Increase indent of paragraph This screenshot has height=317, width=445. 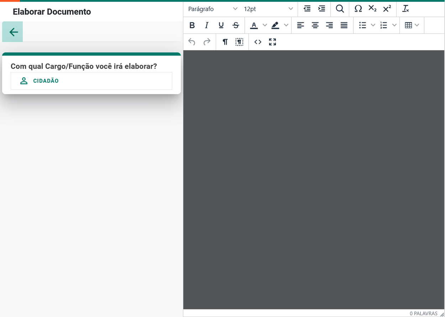click(x=321, y=9)
